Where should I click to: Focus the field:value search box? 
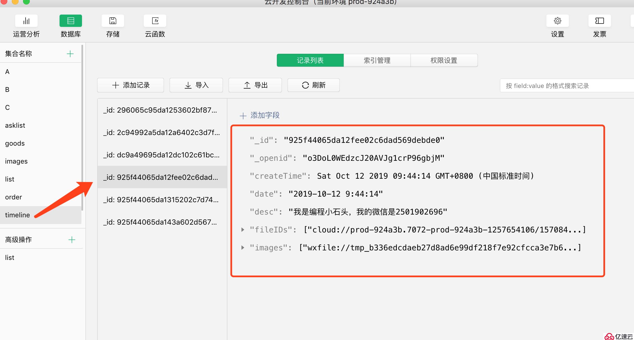(x=567, y=86)
